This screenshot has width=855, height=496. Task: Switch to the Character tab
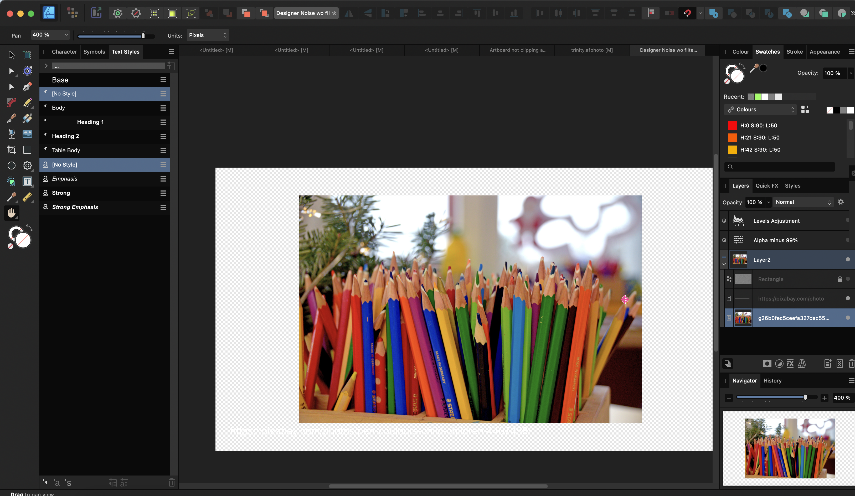[x=64, y=51]
